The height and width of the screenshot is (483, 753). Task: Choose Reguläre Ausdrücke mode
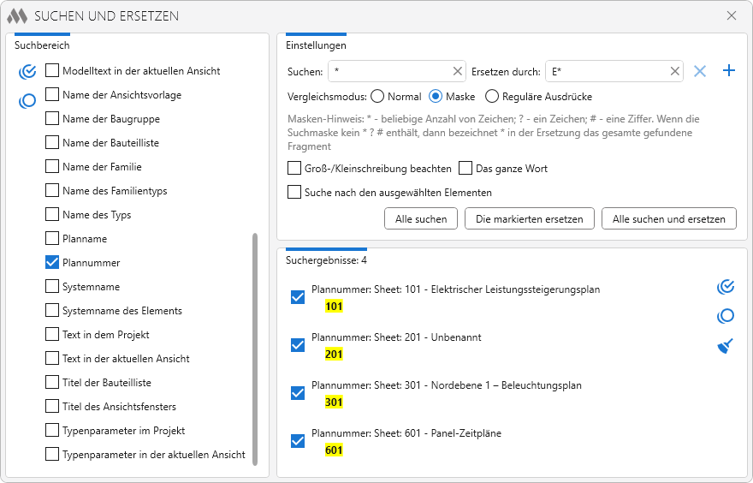click(x=492, y=97)
